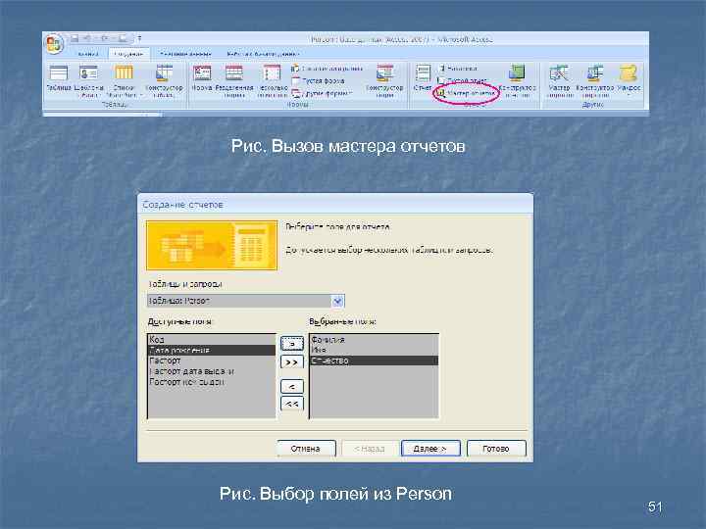
Task: Choose Сводная диаграмма pivot chart
Action: pos(328,69)
